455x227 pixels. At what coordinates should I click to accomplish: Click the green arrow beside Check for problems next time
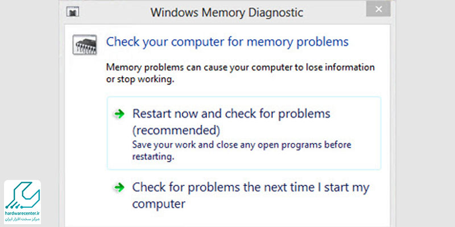[119, 188]
